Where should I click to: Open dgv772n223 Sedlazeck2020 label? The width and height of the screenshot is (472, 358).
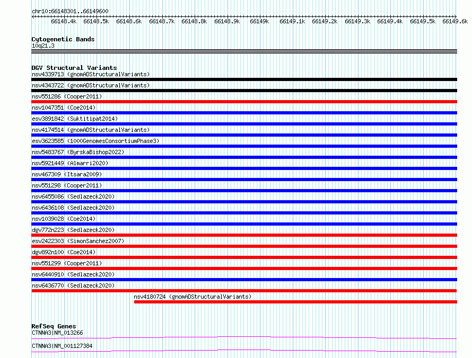coord(73,230)
